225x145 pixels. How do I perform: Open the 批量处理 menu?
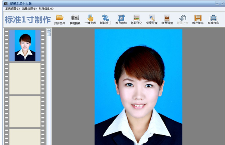pos(29,9)
